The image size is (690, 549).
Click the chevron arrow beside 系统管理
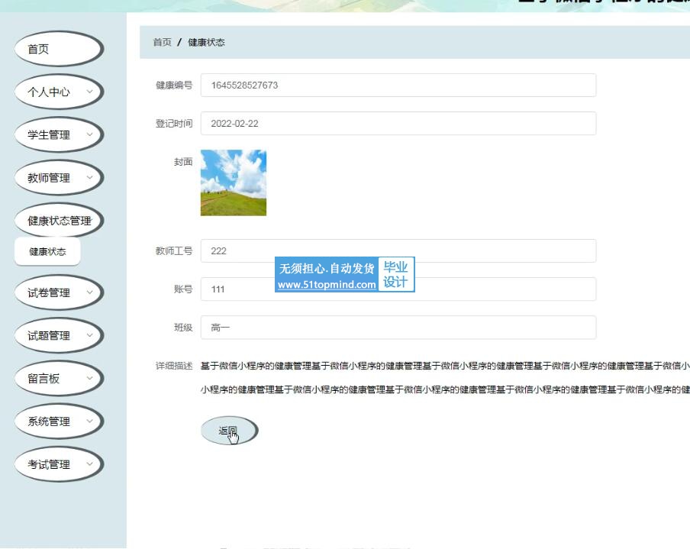(x=89, y=421)
